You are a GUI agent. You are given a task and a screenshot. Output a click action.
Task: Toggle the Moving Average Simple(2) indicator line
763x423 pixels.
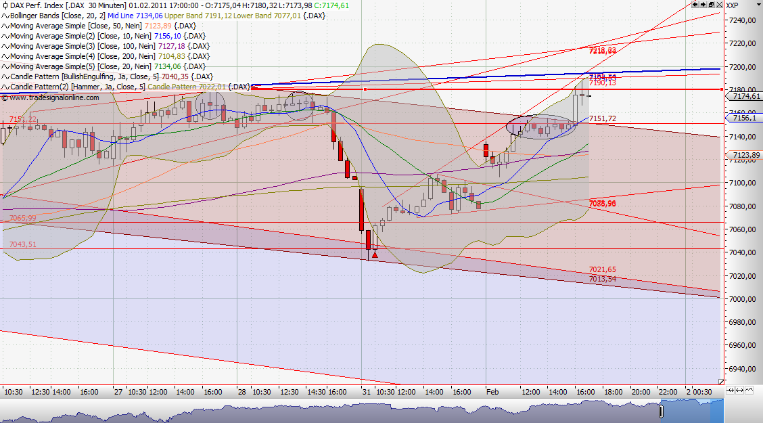5,36
